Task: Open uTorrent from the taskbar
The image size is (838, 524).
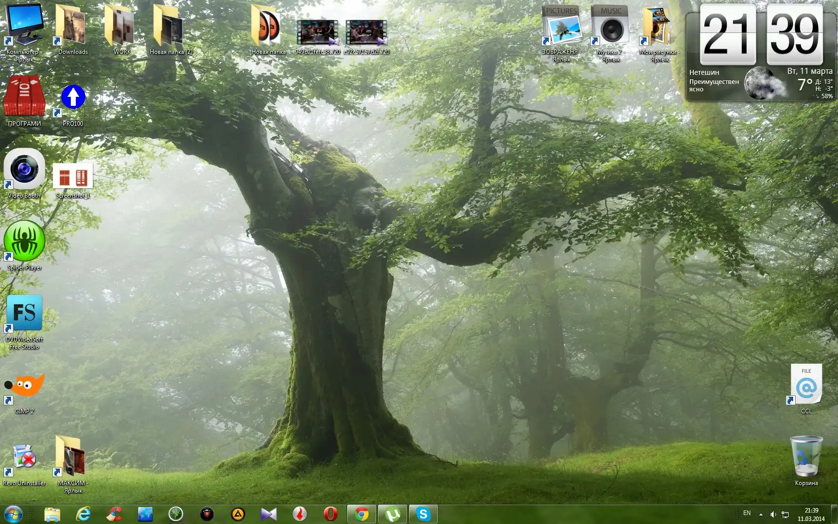Action: (393, 514)
